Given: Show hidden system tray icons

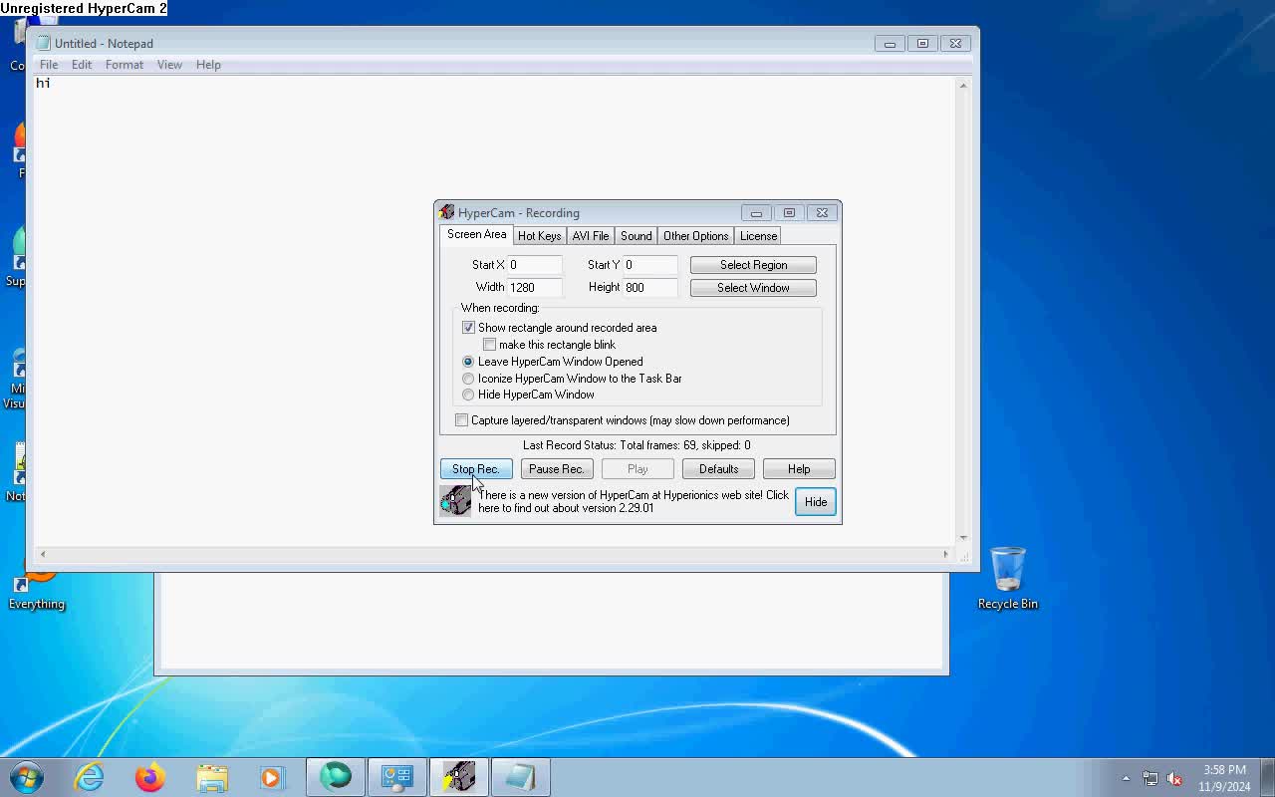Looking at the screenshot, I should tap(1126, 778).
